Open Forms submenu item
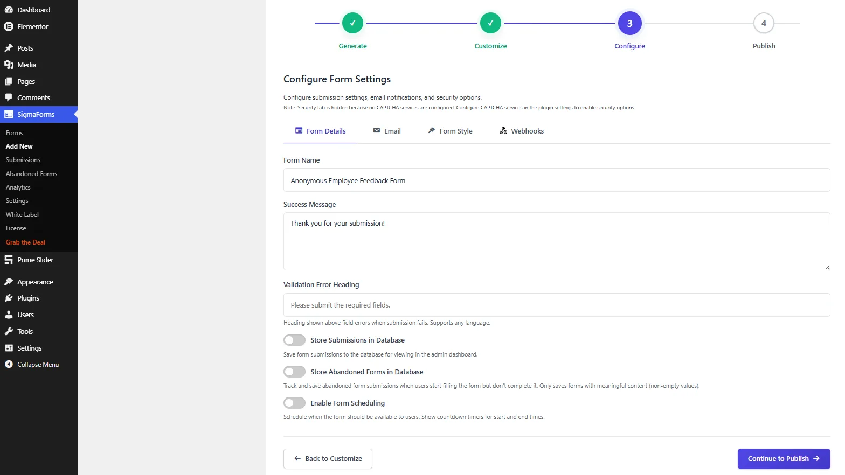Image resolution: width=845 pixels, height=475 pixels. pos(15,133)
